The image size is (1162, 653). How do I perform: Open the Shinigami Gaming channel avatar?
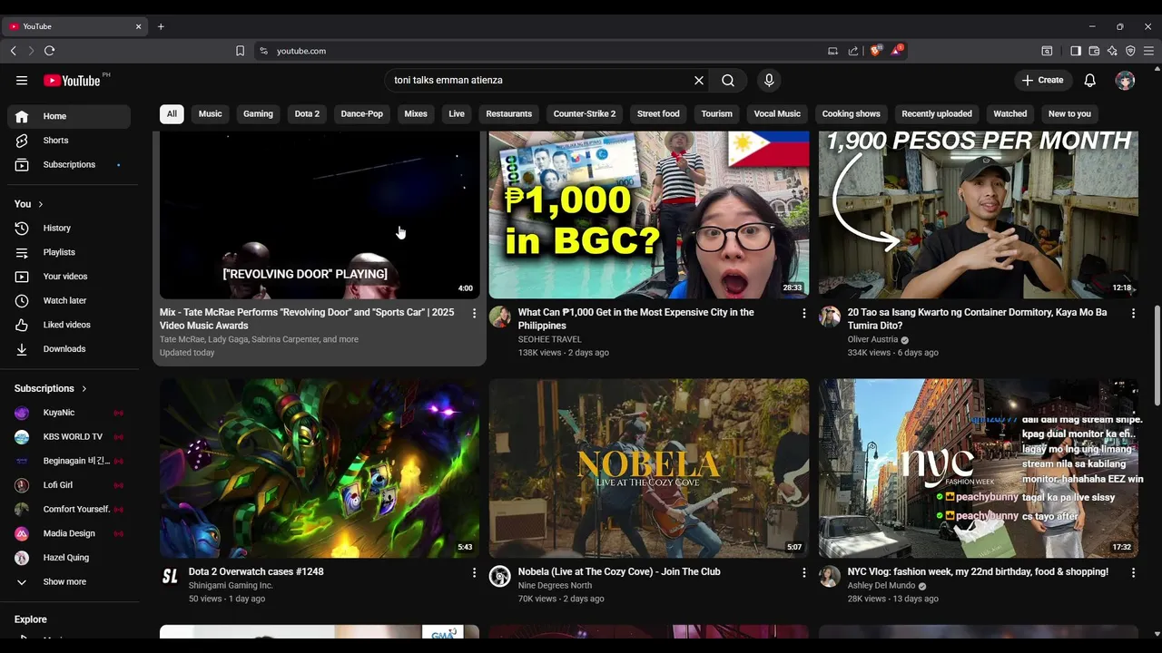click(x=170, y=577)
